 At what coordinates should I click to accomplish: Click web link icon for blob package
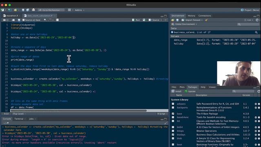click(256, 138)
